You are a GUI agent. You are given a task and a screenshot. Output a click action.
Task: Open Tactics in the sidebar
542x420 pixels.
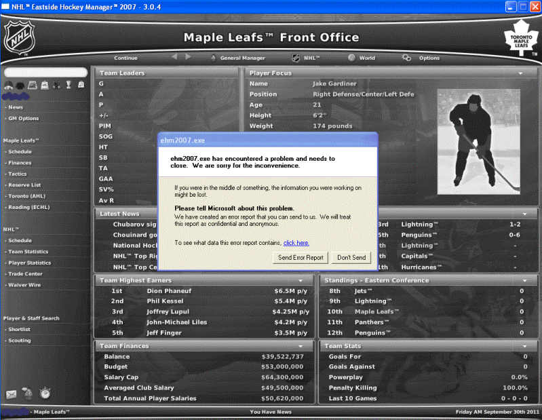(x=17, y=174)
